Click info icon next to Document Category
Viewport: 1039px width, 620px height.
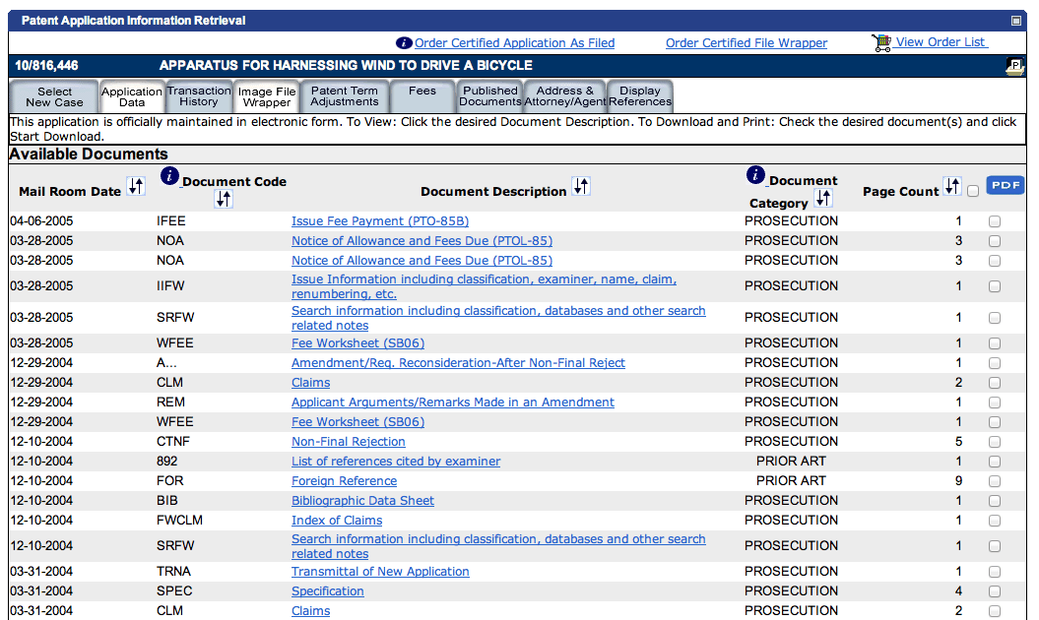pyautogui.click(x=756, y=175)
